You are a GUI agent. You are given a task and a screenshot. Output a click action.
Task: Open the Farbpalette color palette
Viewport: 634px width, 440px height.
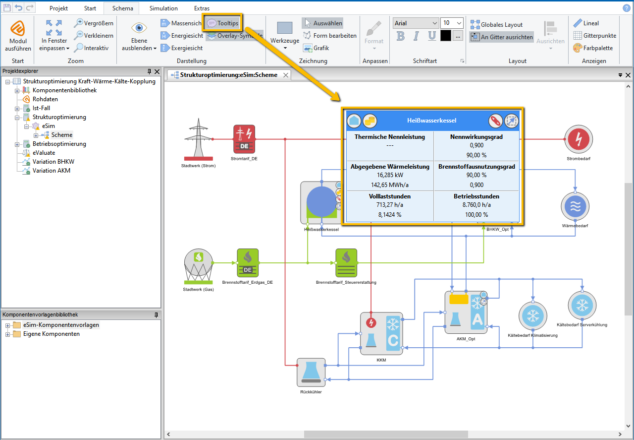[593, 48]
